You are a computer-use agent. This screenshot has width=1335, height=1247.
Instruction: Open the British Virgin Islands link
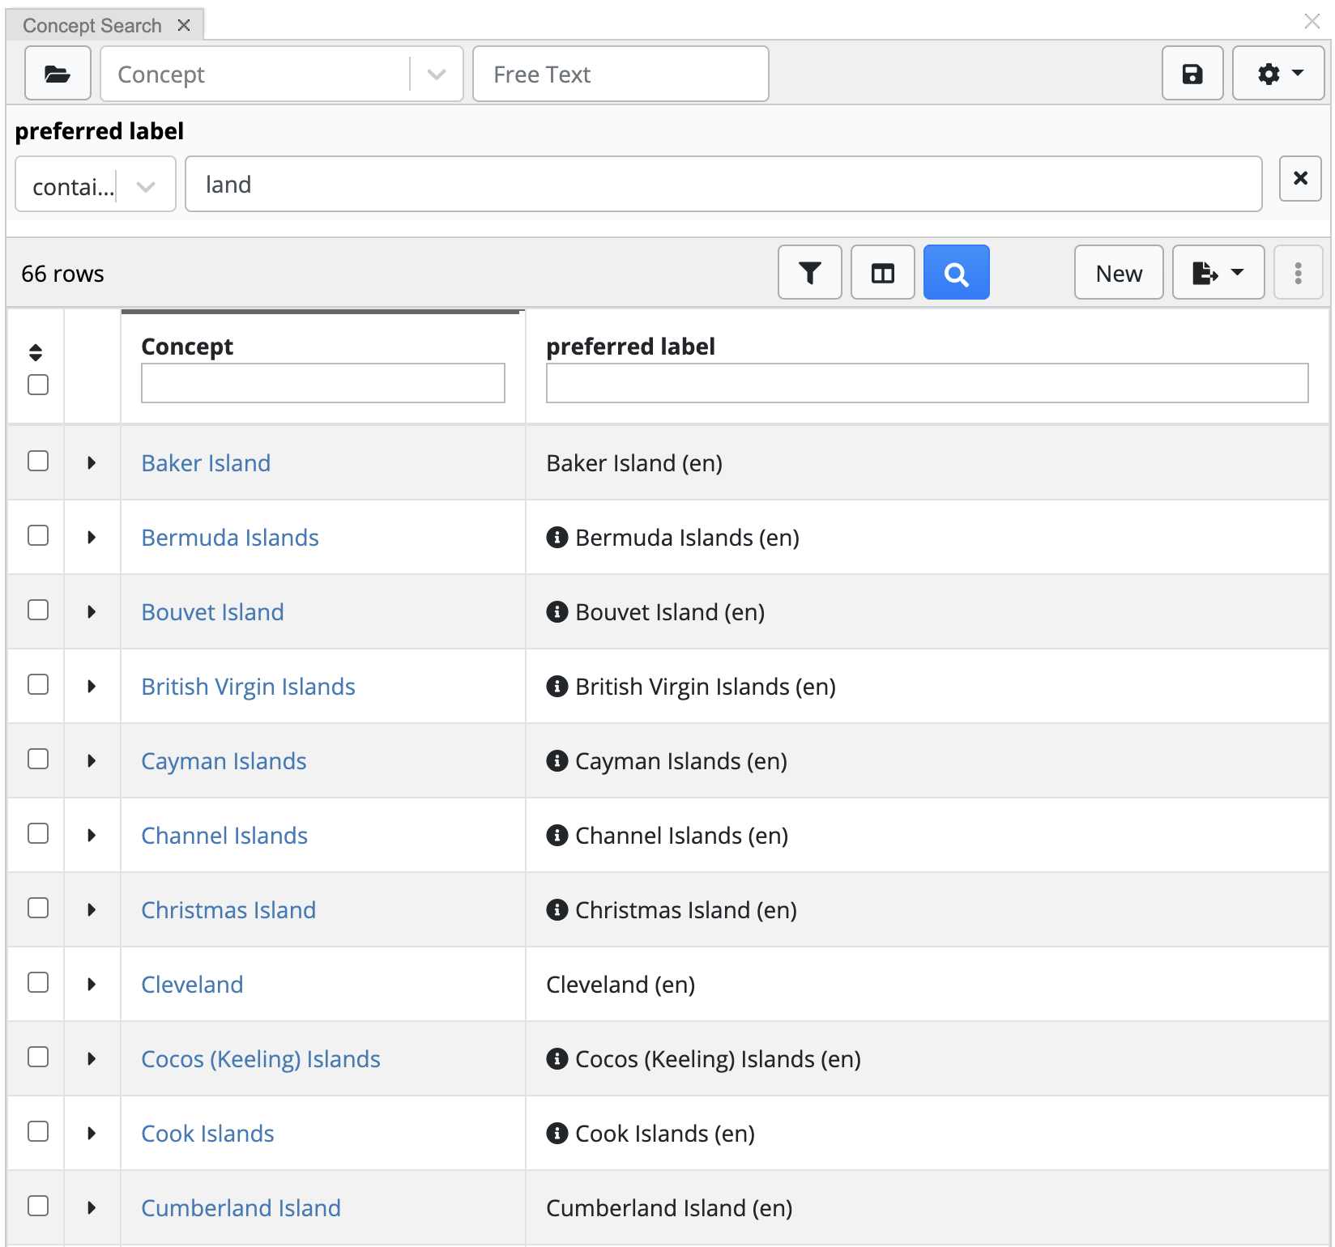(x=248, y=686)
